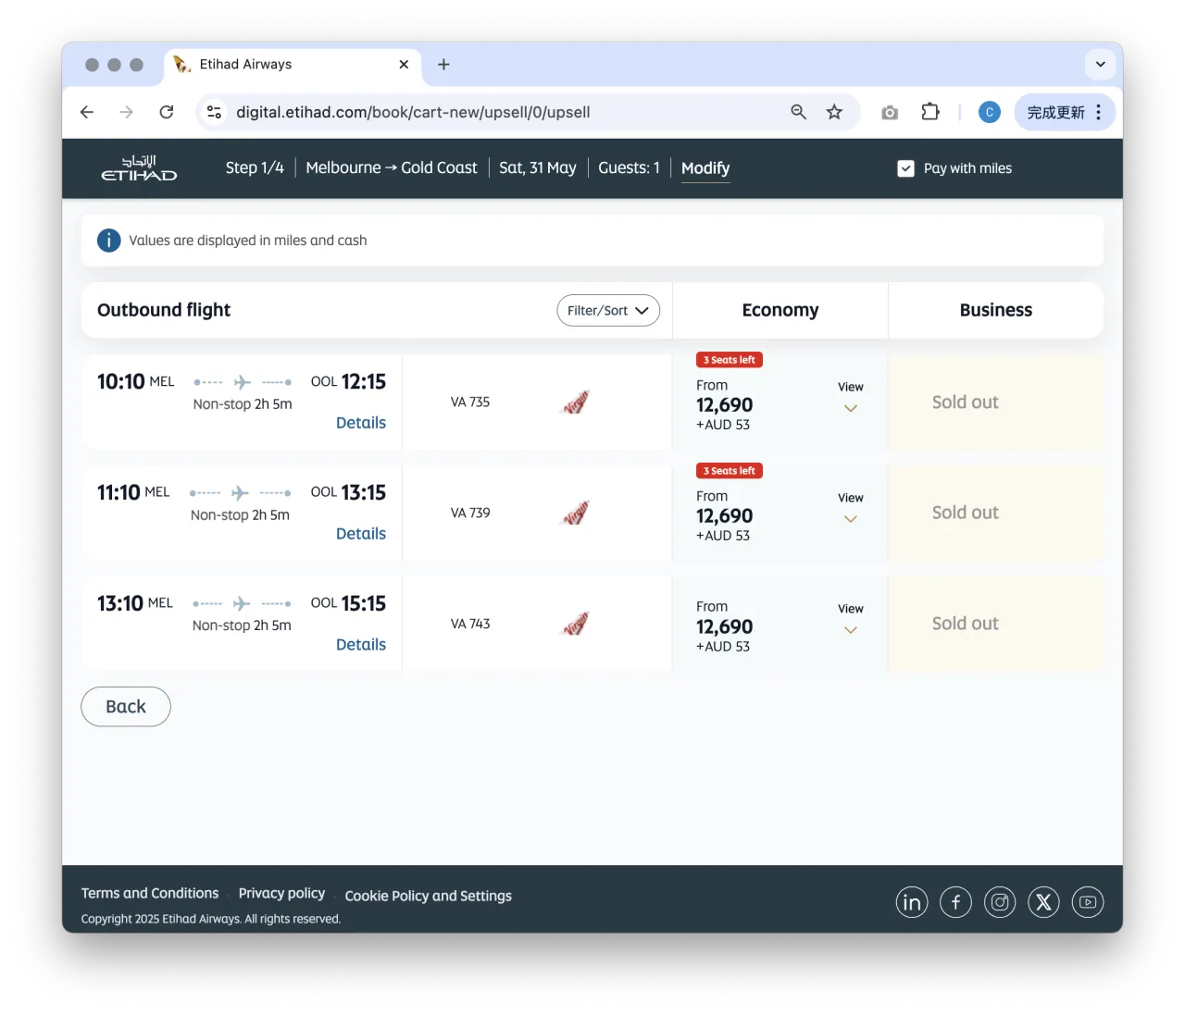1185x1015 pixels.
Task: Reload the page with refresh icon
Action: tap(167, 112)
